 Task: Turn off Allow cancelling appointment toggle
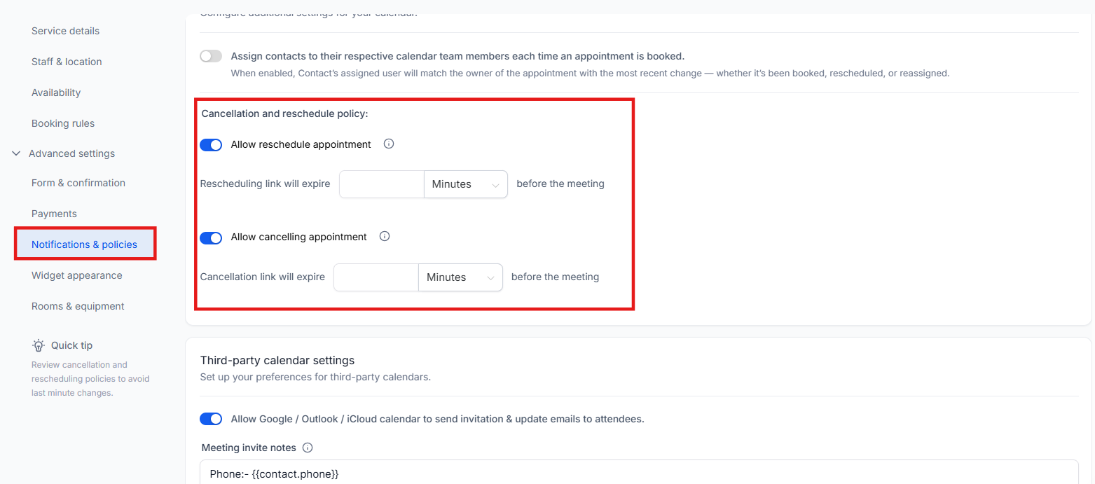[x=211, y=237]
